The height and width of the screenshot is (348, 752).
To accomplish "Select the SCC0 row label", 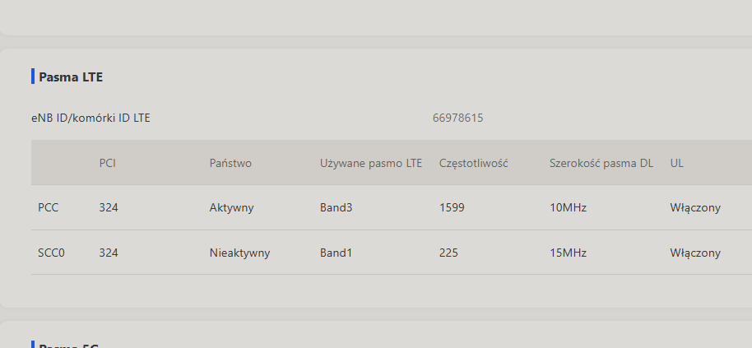I will (51, 253).
